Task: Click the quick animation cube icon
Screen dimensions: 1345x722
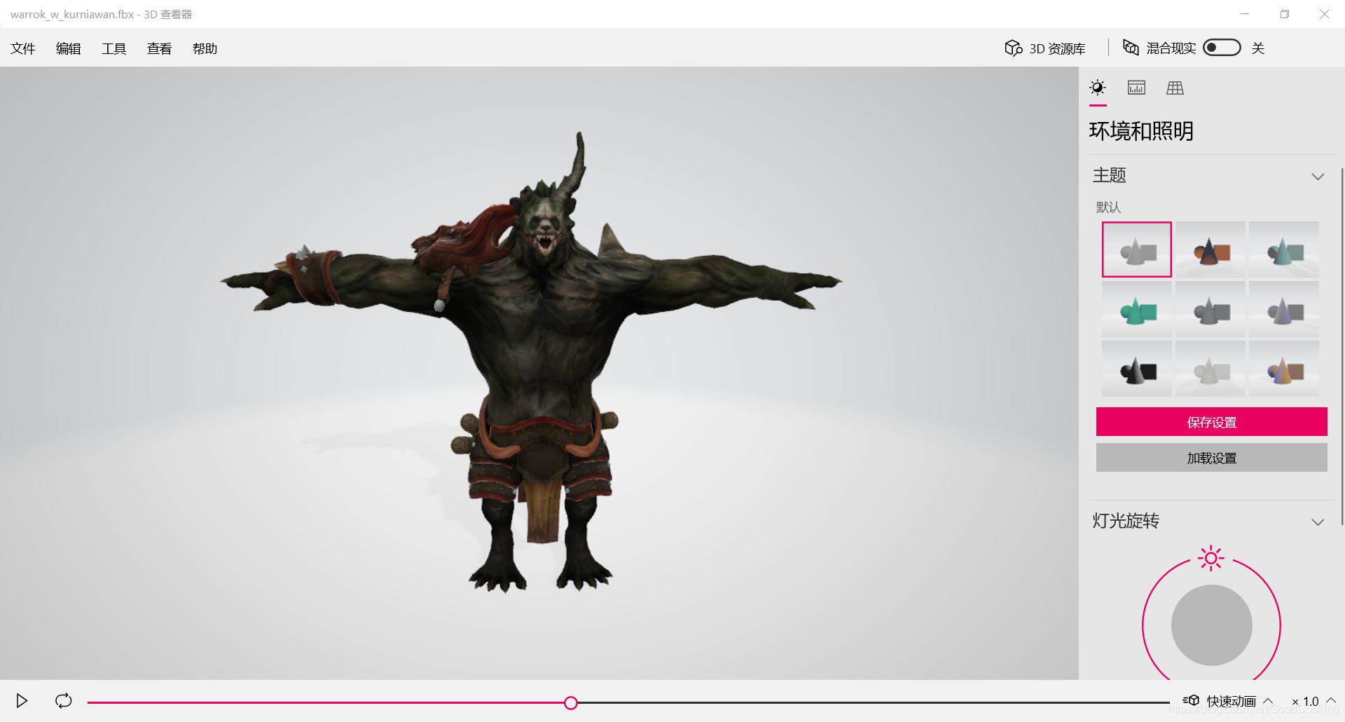Action: pyautogui.click(x=1191, y=700)
